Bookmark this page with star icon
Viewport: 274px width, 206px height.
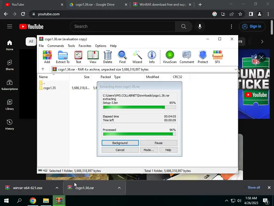(x=240, y=14)
